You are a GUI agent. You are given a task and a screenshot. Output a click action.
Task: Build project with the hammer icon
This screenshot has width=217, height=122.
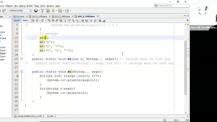pos(42,11)
